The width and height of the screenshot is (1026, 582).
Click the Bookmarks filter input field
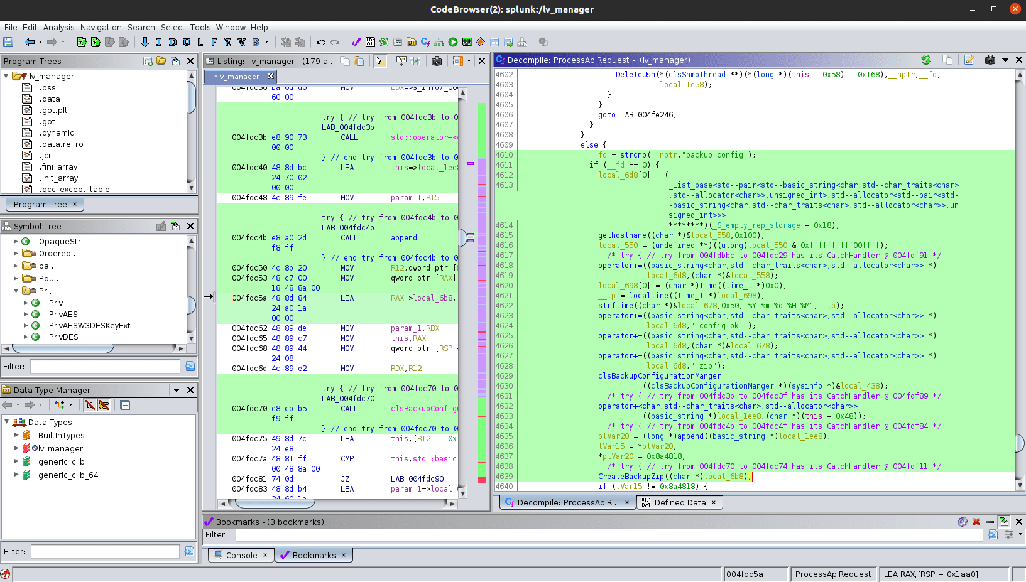tap(608, 535)
